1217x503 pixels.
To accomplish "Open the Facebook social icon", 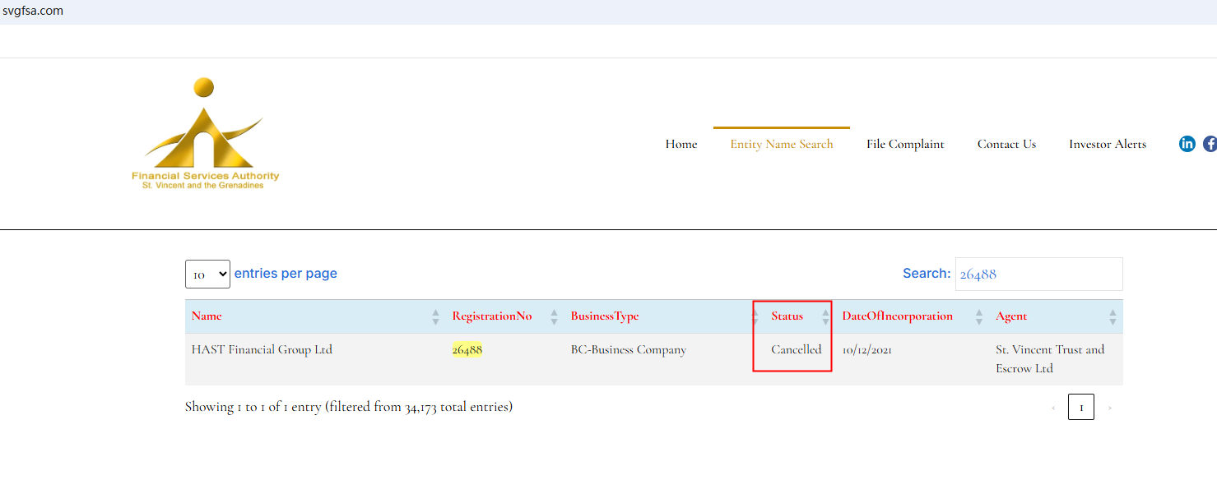I will [x=1210, y=144].
